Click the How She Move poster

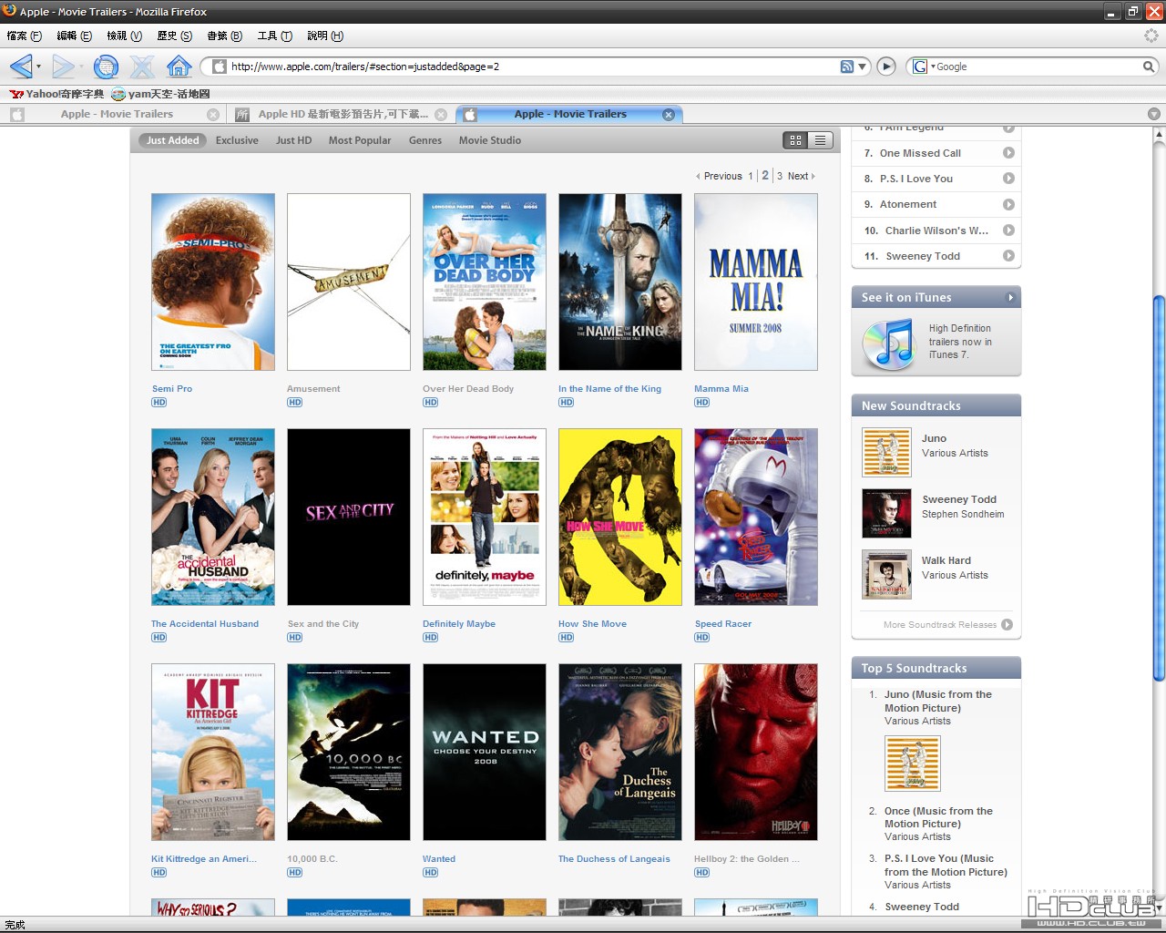[620, 517]
